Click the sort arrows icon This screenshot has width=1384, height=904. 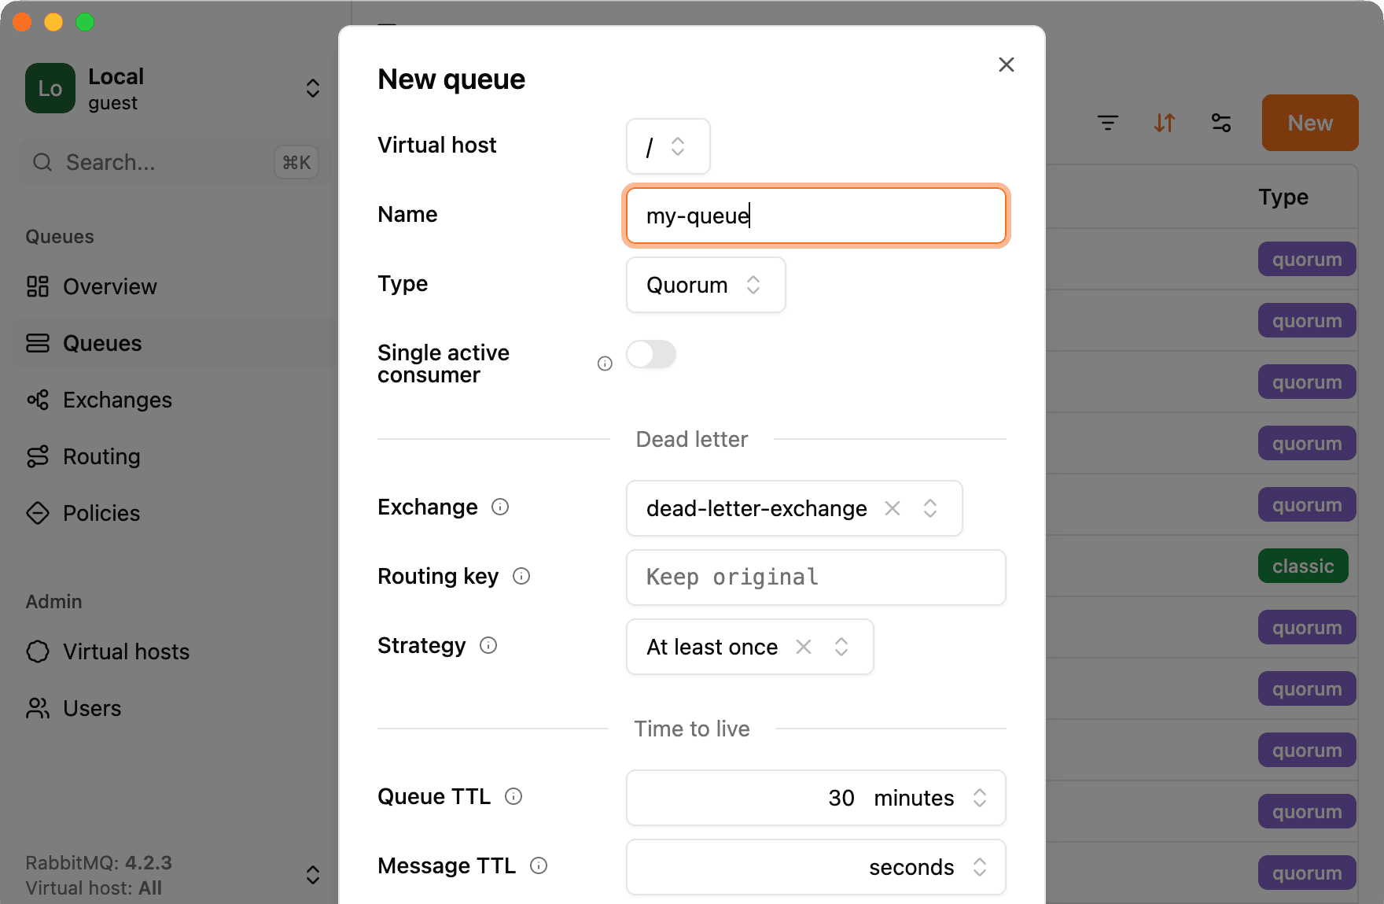point(1165,123)
